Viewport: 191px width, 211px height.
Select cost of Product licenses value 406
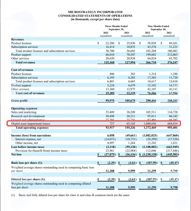point(112,74)
